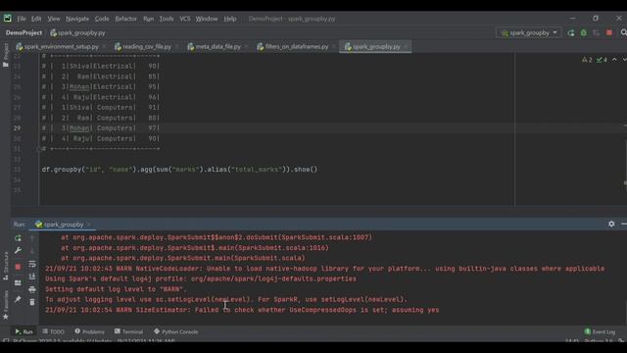The width and height of the screenshot is (627, 353).
Task: Rerun spark_groupby from Run panel
Action: click(x=18, y=238)
